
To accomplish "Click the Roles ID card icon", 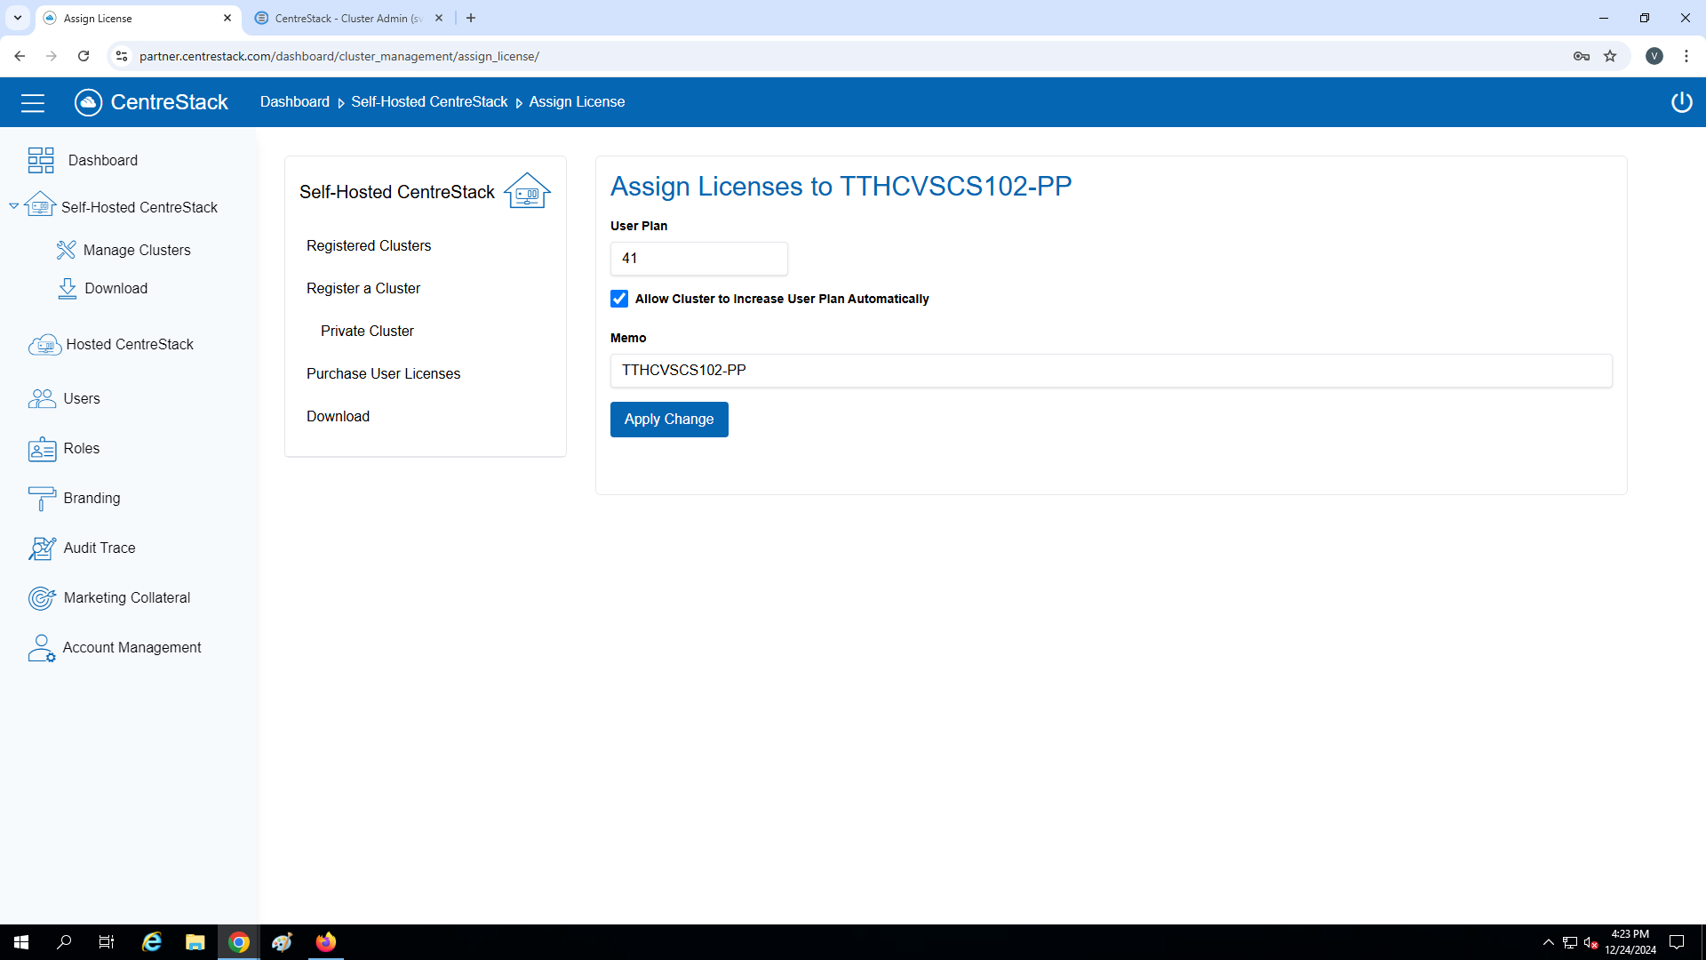I will pos(42,449).
